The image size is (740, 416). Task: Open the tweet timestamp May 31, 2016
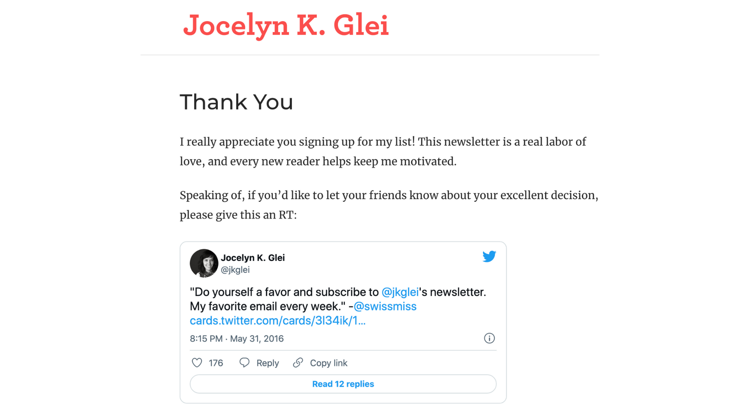237,339
